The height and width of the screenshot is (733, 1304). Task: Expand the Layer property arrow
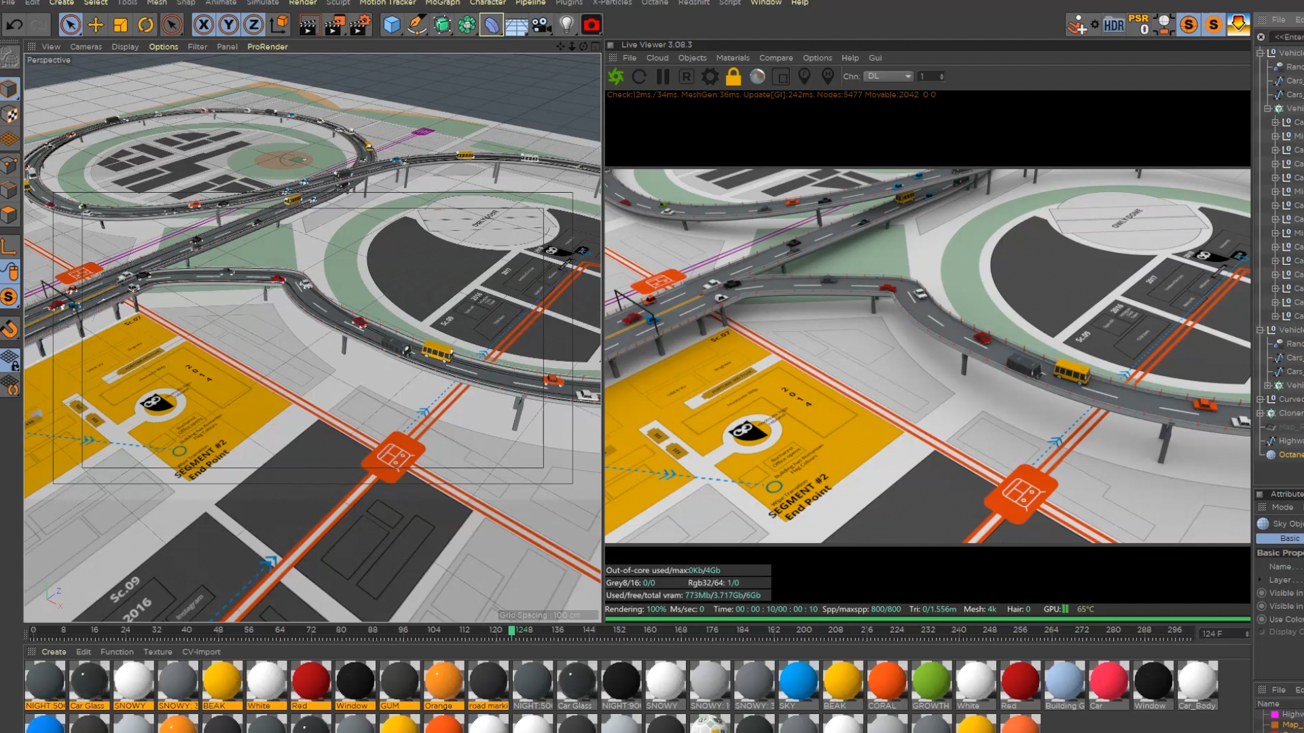(1261, 580)
